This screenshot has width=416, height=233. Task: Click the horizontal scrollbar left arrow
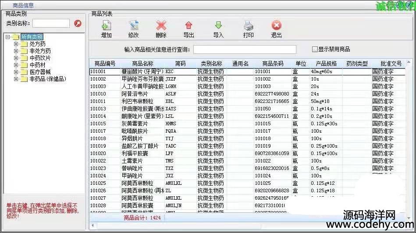[92, 226]
